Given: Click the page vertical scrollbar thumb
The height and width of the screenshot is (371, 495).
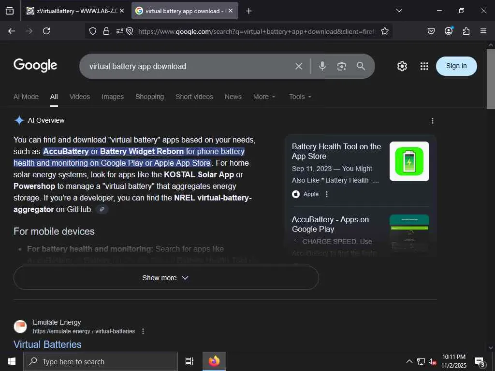Looking at the screenshot, I should coord(491,79).
